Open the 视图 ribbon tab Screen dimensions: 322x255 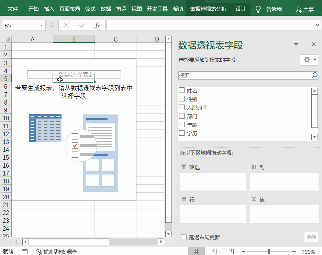tap(136, 9)
